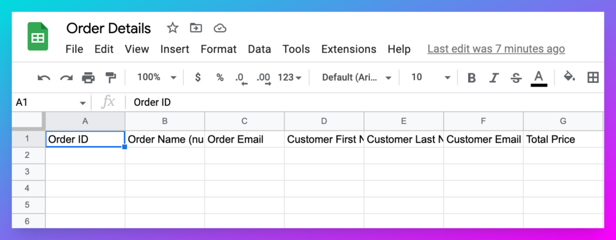The image size is (616, 240).
Task: Toggle italic formatting
Action: coord(494,78)
